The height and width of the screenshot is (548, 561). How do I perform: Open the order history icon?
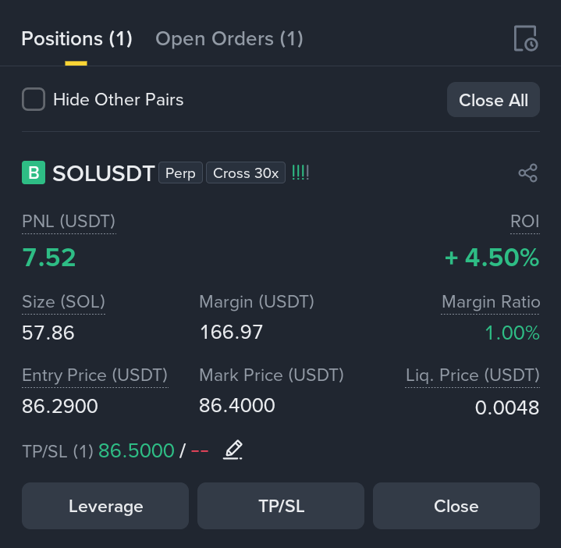[526, 38]
